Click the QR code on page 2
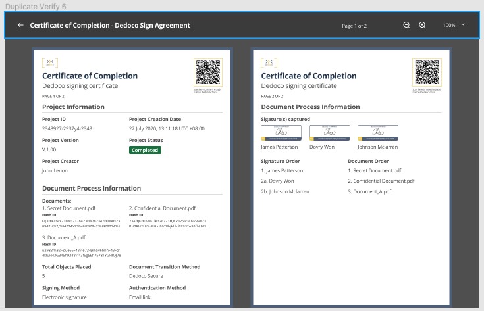The image size is (484, 311). (427, 72)
